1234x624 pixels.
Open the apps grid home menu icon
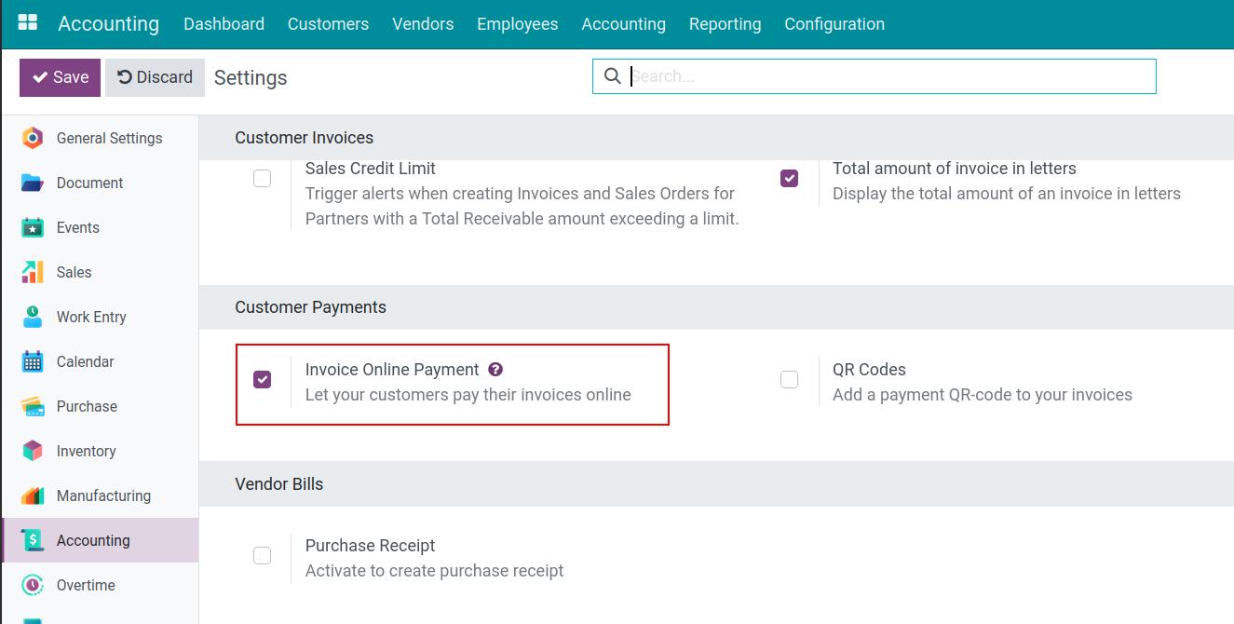click(28, 22)
